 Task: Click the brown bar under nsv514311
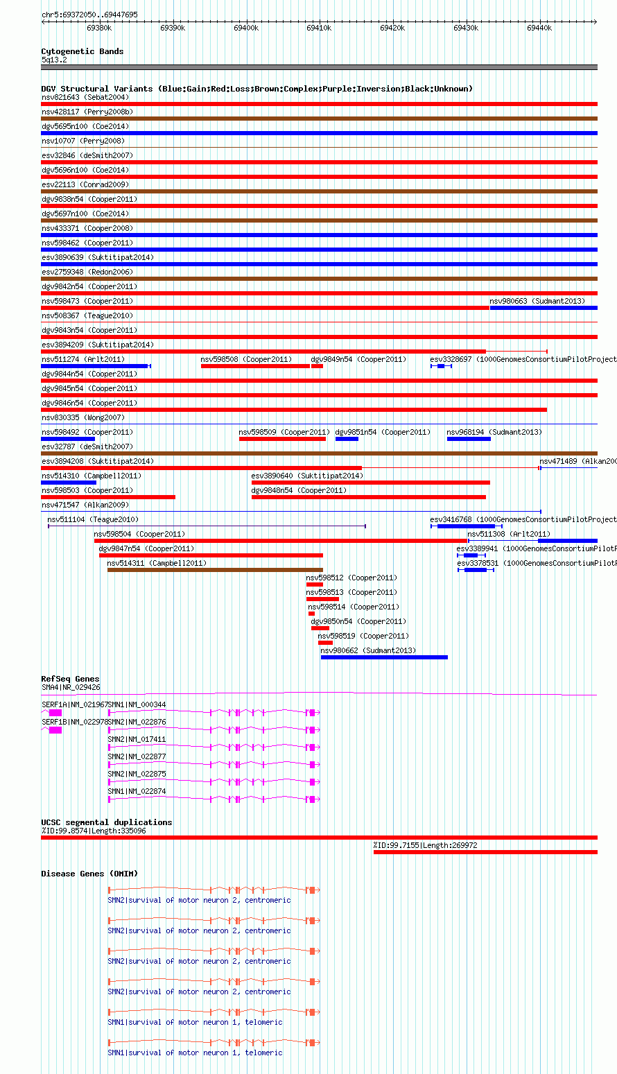(x=215, y=570)
